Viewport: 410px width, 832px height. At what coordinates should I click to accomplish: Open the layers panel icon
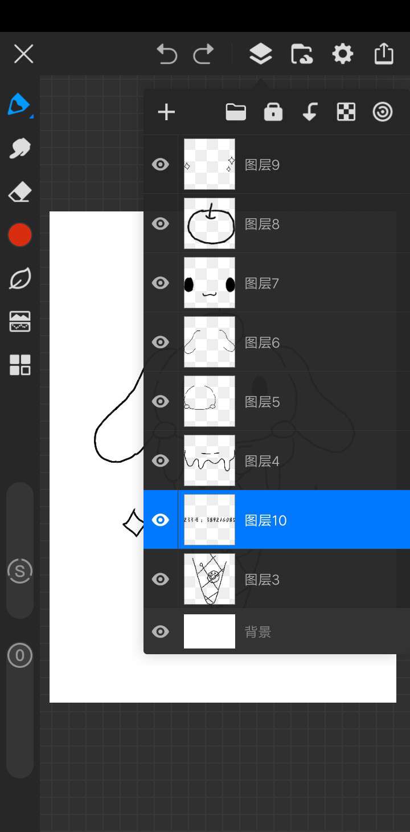260,54
